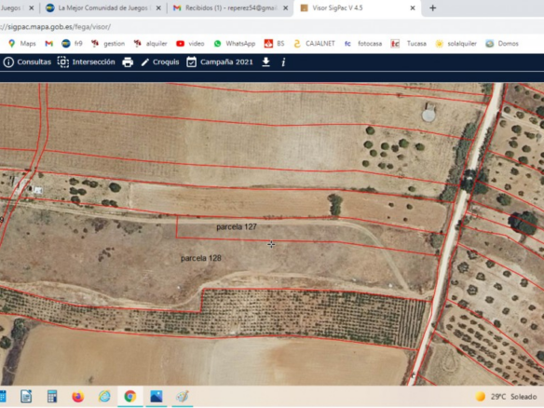Open the Domos bookmark

502,44
